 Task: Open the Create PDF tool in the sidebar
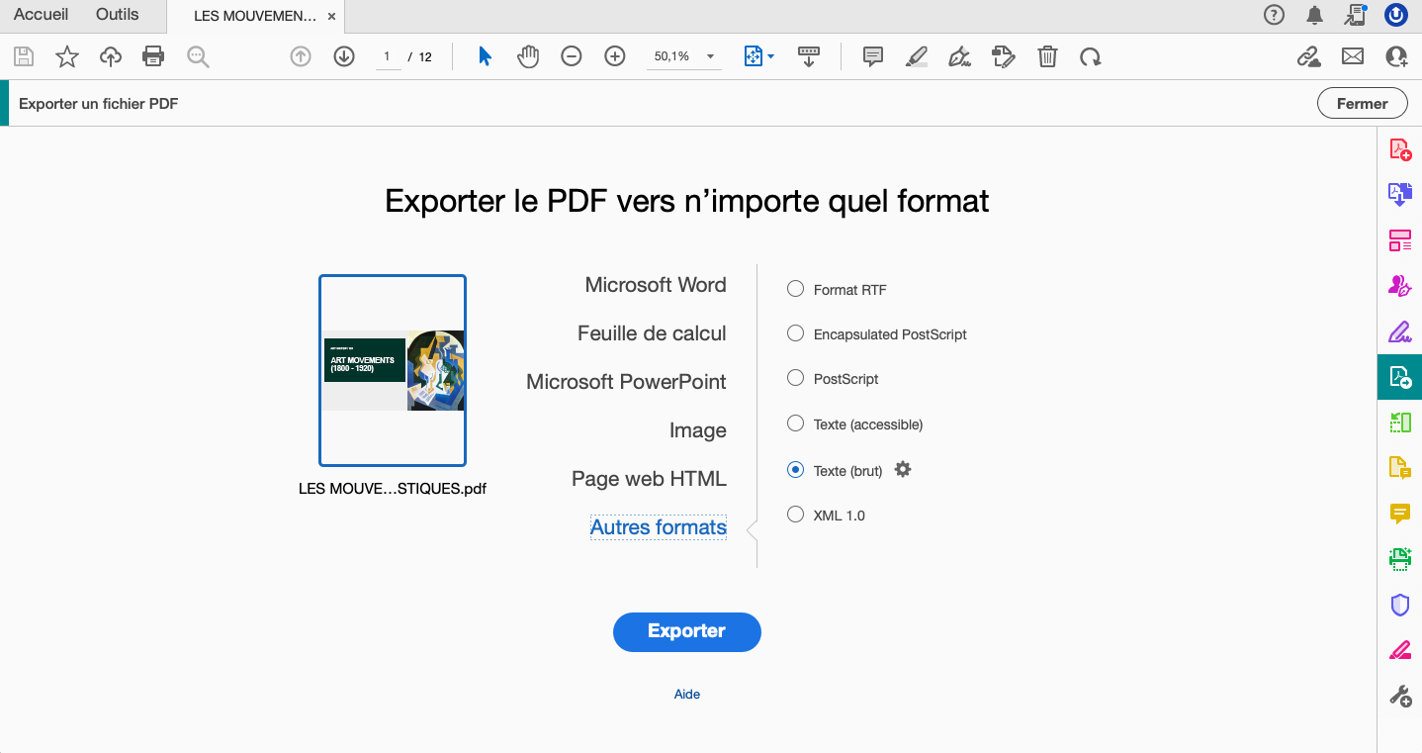click(1399, 148)
